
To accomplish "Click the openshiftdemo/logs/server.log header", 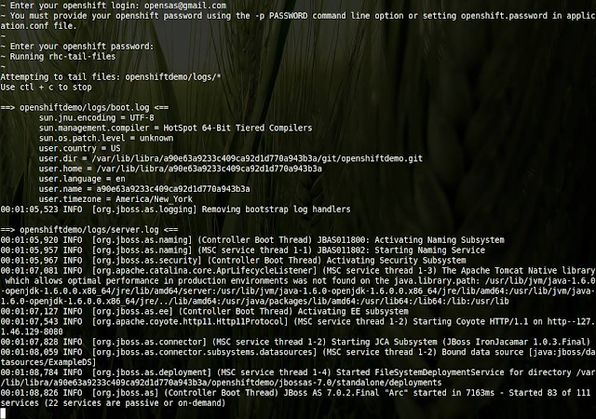I will point(89,230).
